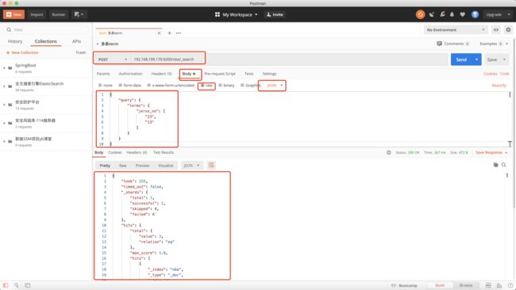Open the notifications bell
Image resolution: width=516 pixels, height=290 pixels.
452,14
